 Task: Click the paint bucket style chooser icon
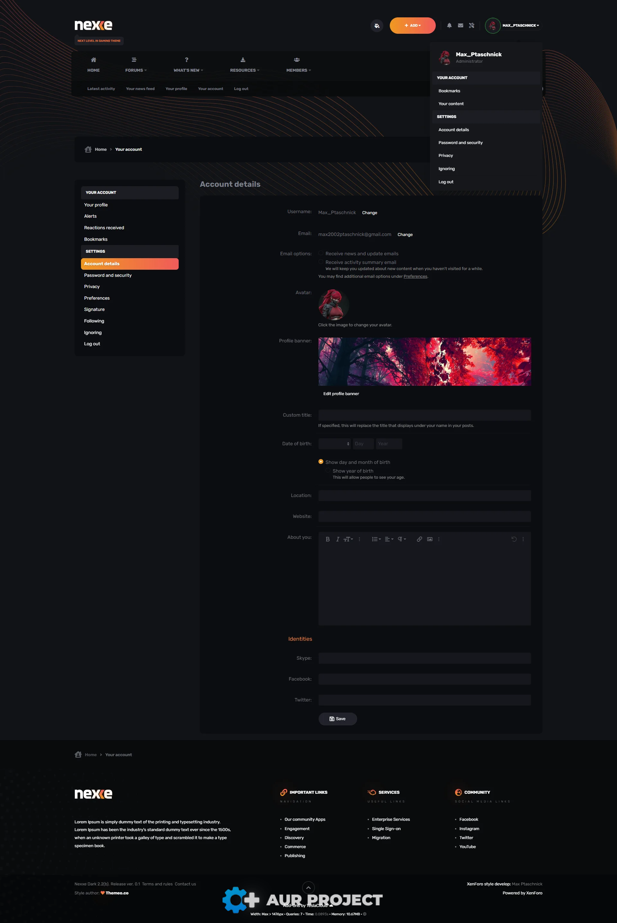pos(377,26)
